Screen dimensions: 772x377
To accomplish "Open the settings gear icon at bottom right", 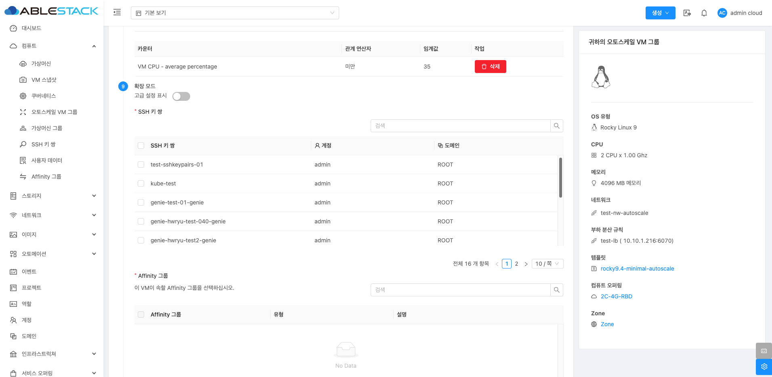I will click(x=764, y=367).
